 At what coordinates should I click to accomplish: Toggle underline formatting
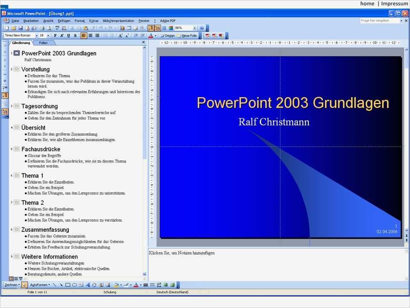point(67,36)
